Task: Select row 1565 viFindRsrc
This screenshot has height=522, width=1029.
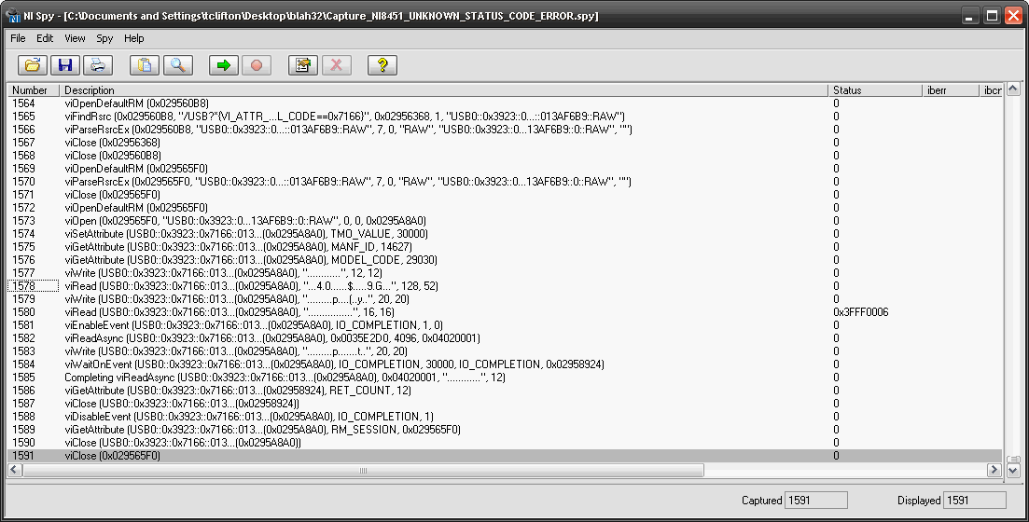Action: pos(505,117)
